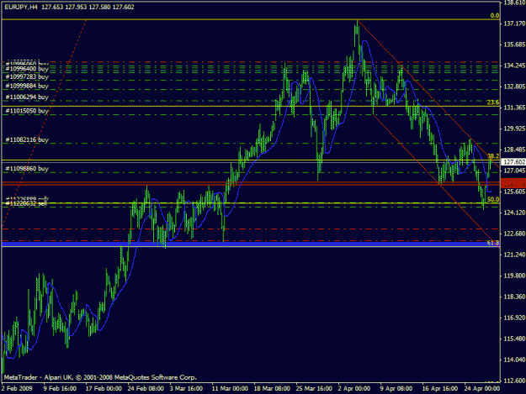Select the solid red horizontal line below 127.045
The height and width of the screenshot is (394, 526).
[251, 183]
